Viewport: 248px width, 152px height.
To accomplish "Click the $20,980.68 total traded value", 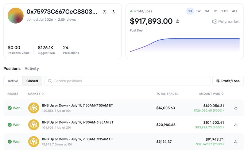I will (166, 125).
